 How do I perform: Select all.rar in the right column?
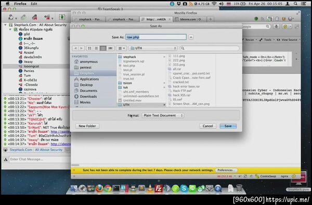[177, 69]
